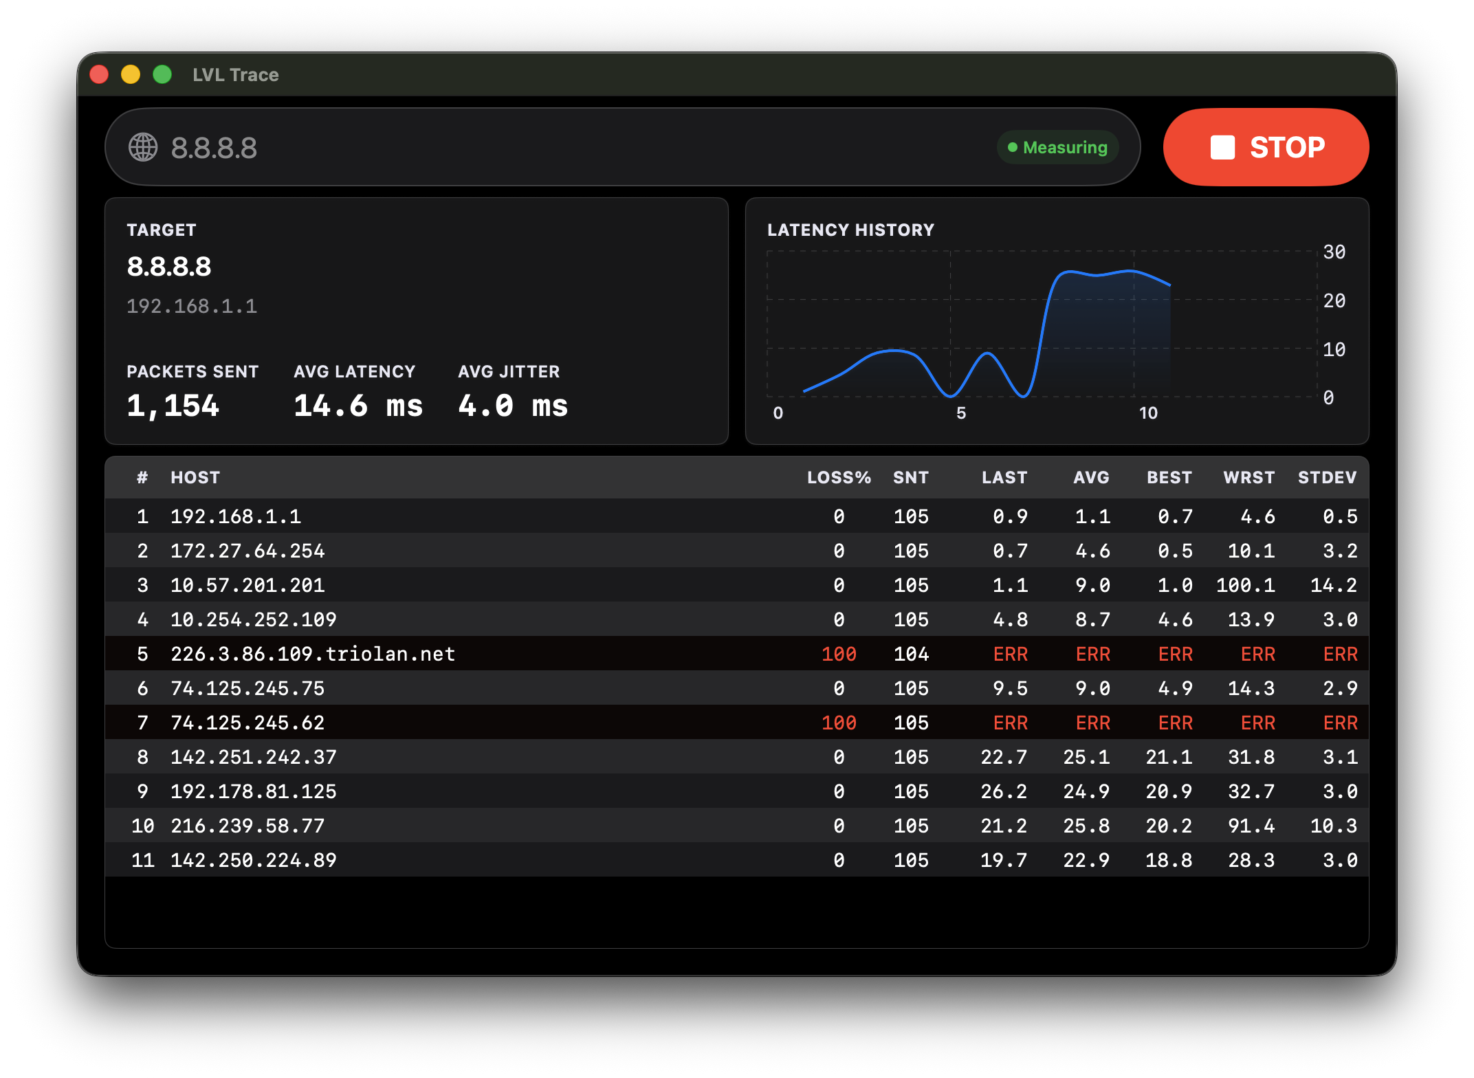Viewport: 1474px width, 1078px height.
Task: Click the Packets Sent value 1,154
Action: pyautogui.click(x=173, y=406)
